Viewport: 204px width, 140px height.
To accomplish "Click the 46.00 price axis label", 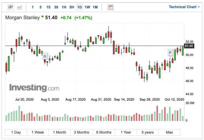I will click(190, 81).
